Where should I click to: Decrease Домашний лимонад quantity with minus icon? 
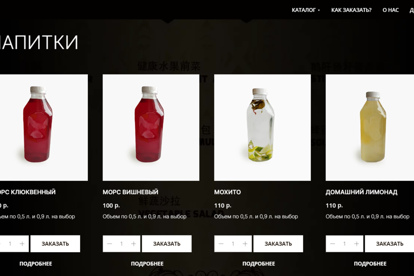333,244
